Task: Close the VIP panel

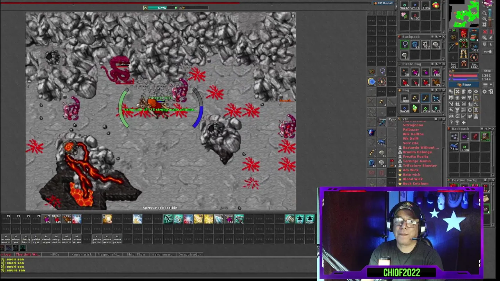Action: 444,119
